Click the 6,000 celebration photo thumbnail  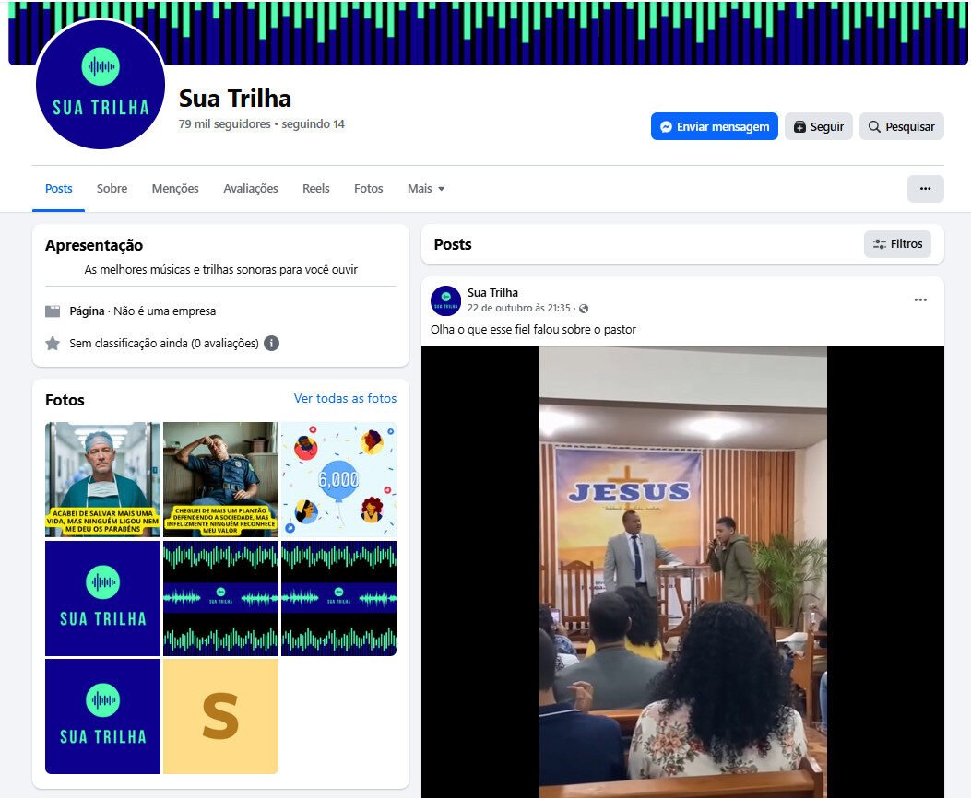[338, 479]
